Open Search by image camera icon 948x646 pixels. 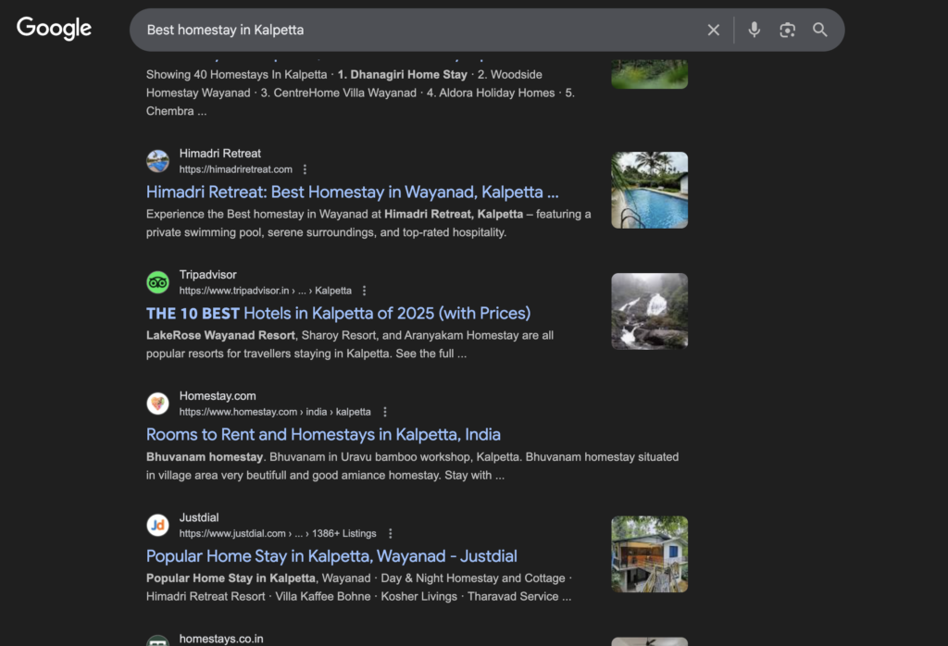pos(787,30)
